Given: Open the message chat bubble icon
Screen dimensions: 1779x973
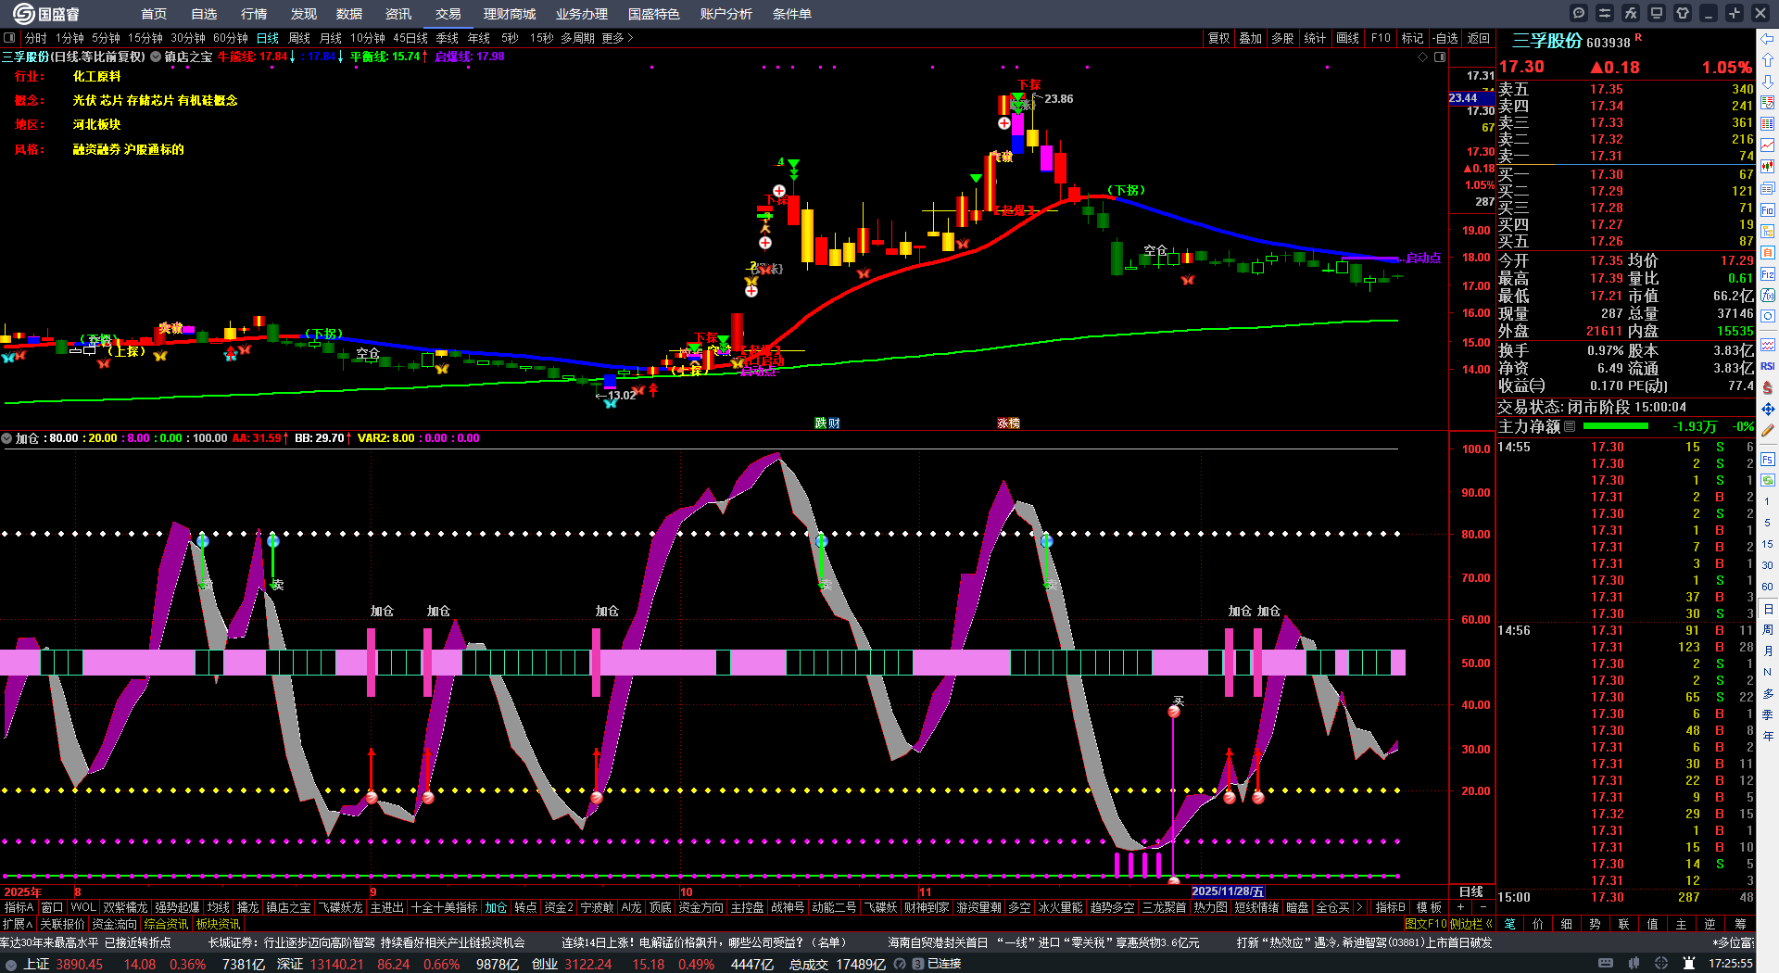Looking at the screenshot, I should coord(1579,13).
